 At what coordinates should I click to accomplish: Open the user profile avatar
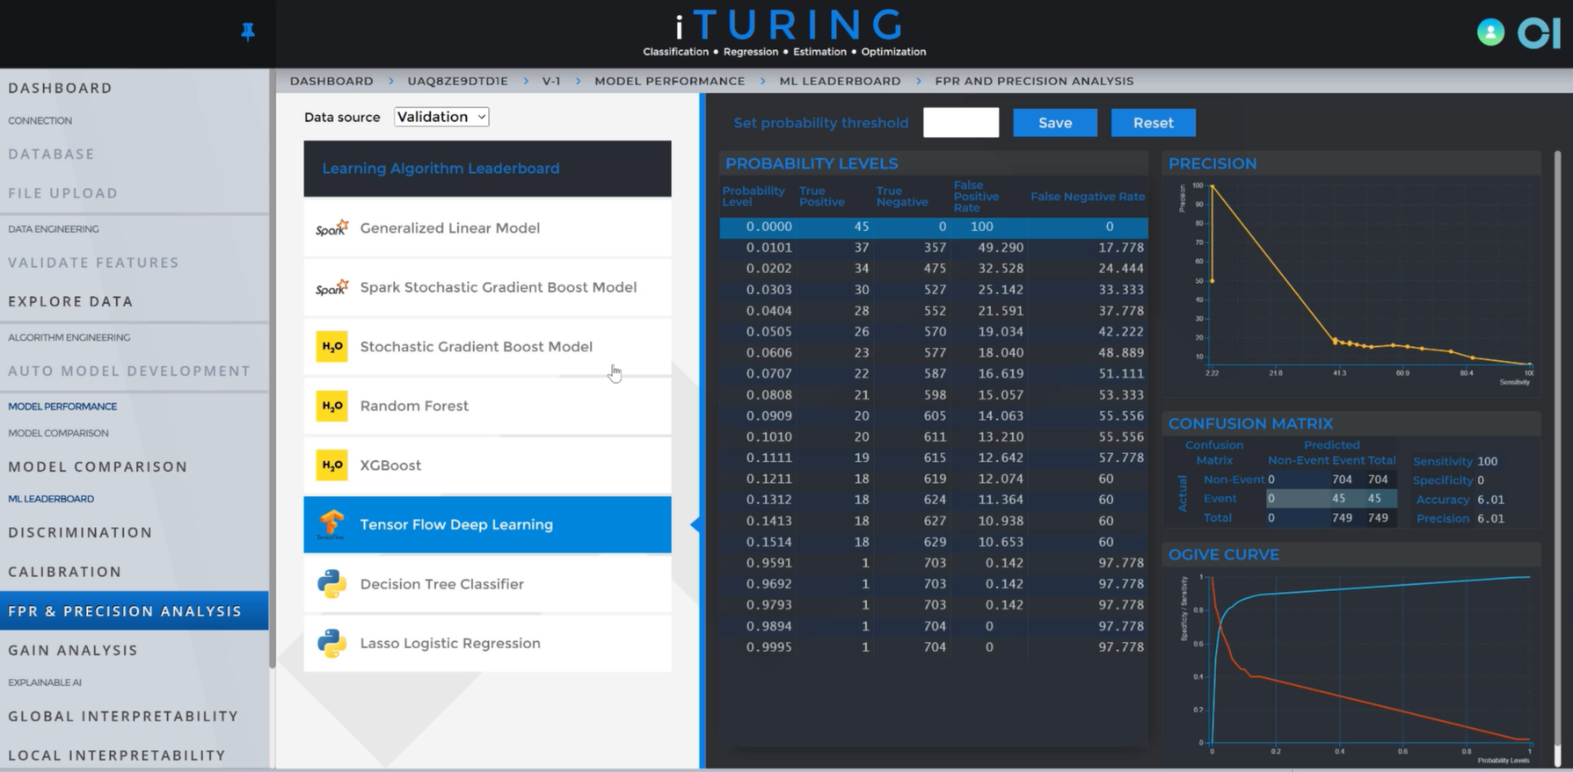point(1490,32)
